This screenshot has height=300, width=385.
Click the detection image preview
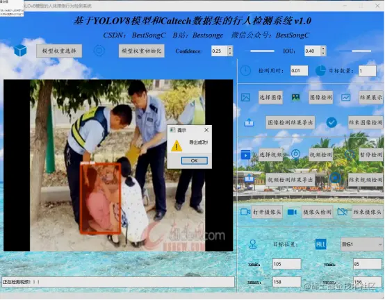tap(118, 165)
